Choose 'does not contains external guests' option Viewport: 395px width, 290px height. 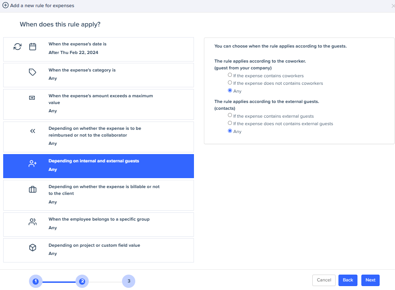click(230, 123)
